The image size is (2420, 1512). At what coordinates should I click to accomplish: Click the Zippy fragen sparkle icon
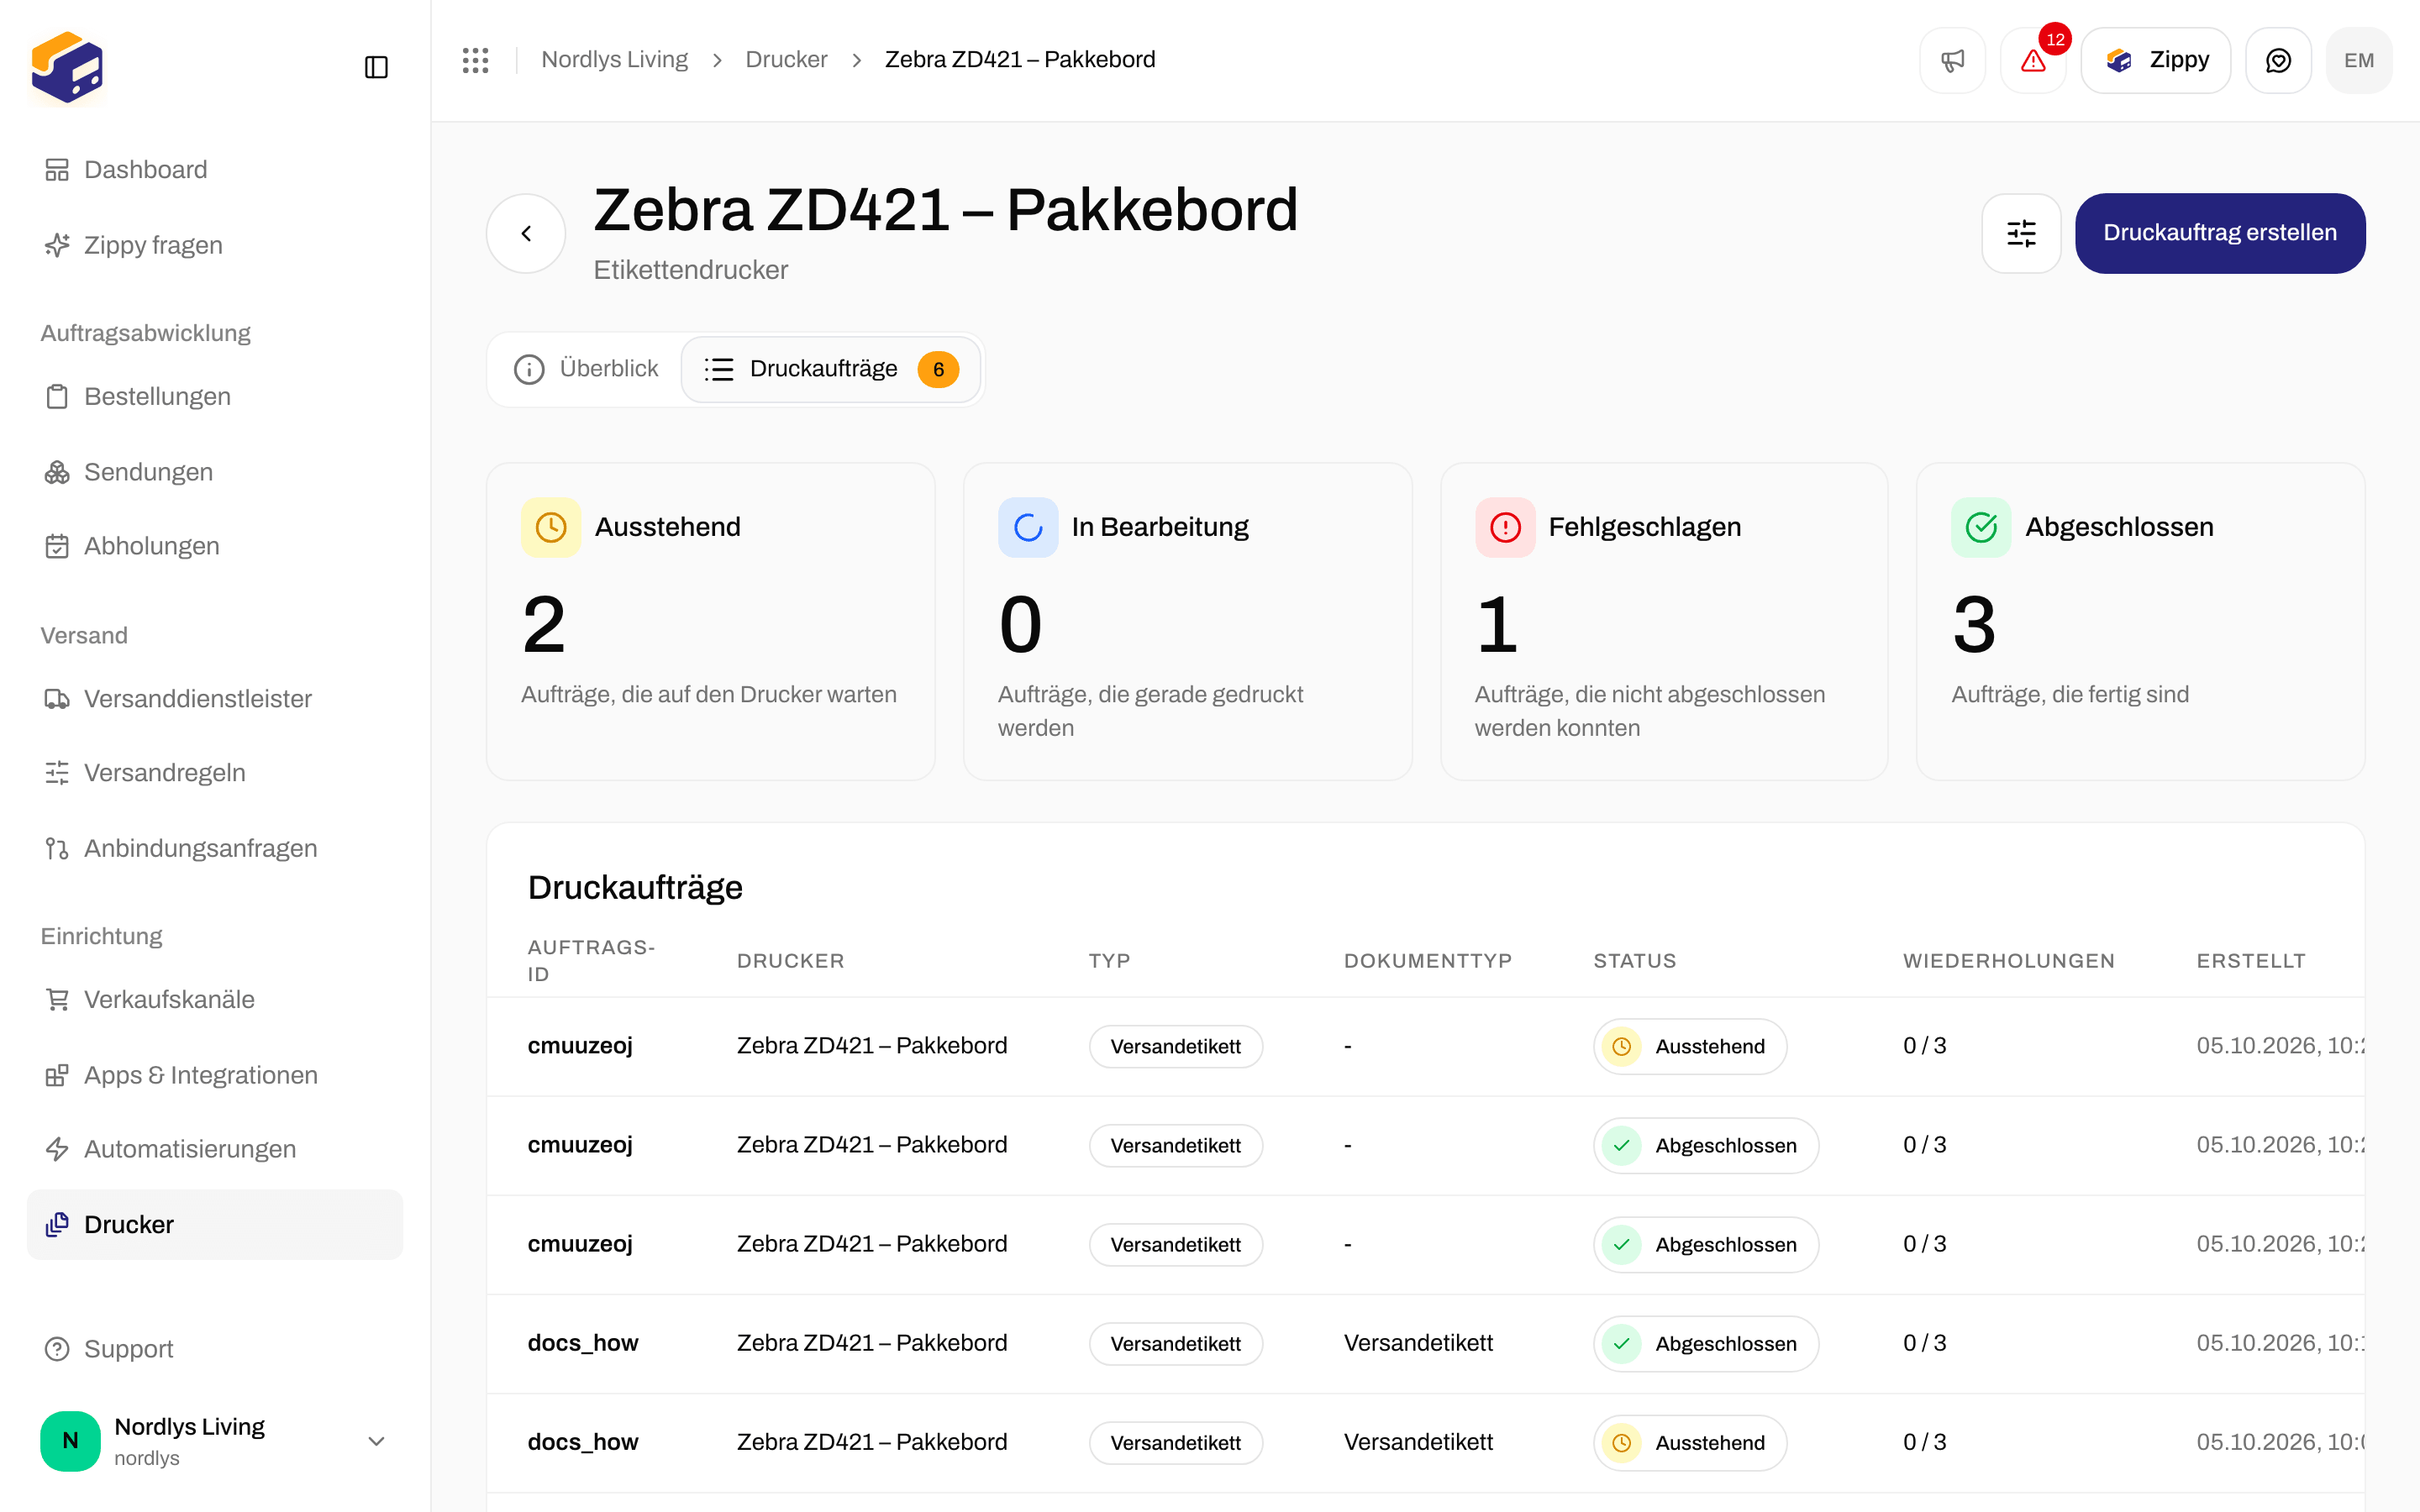tap(57, 245)
